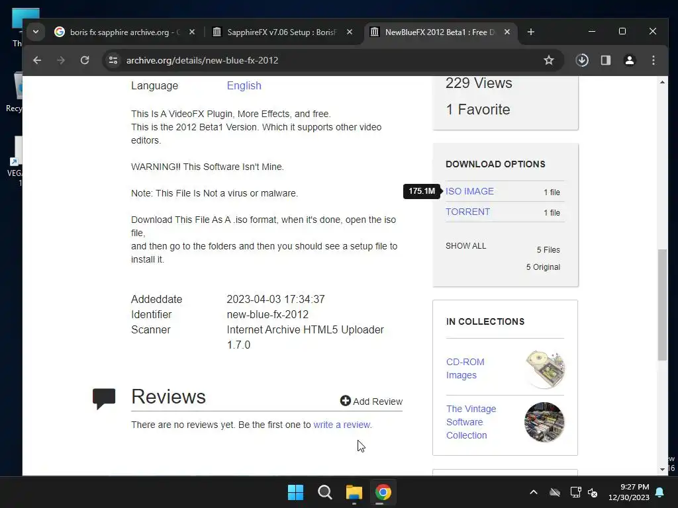Click the Reviews speech bubble icon
678x508 pixels.
click(x=104, y=398)
